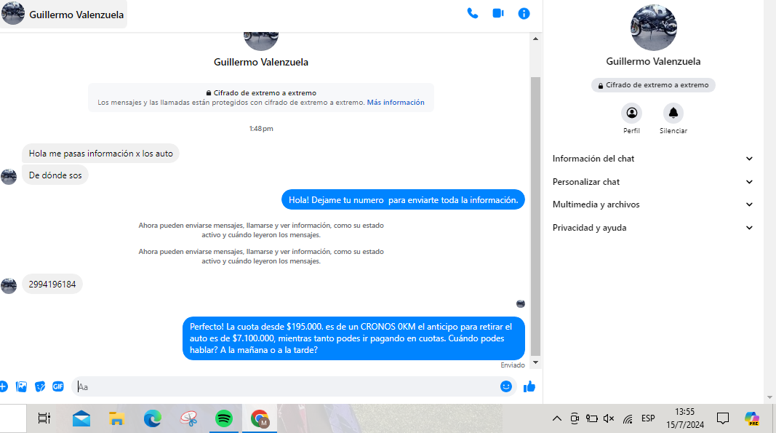Open volume control muted speaker icon
Screen dimensions: 776x433
(609, 418)
